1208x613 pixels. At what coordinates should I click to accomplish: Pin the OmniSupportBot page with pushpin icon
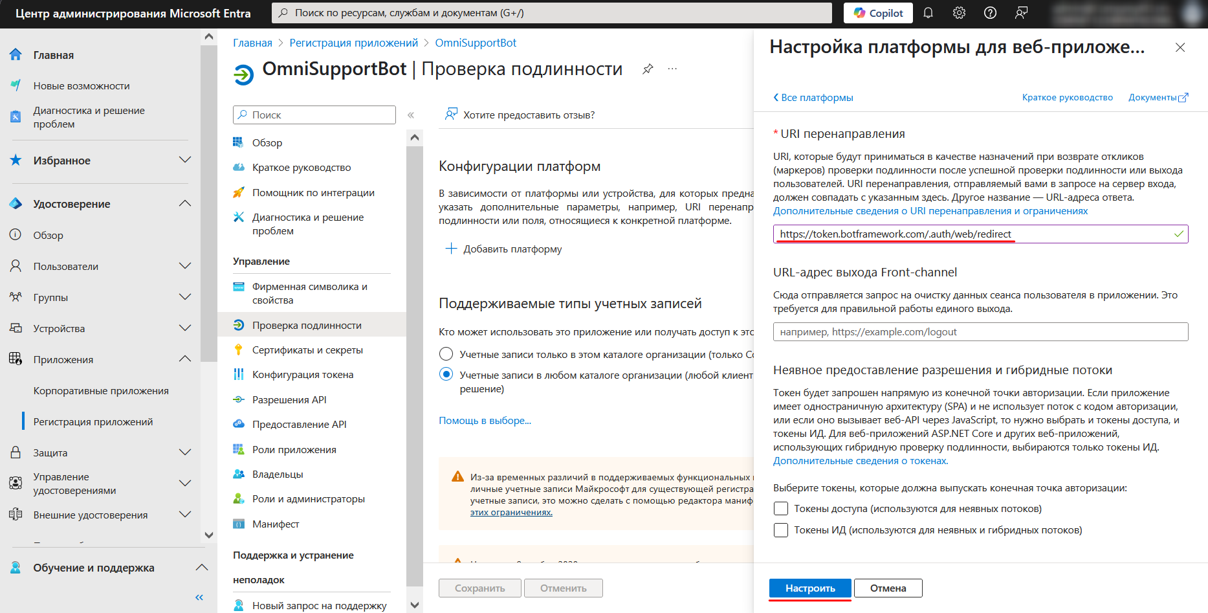[648, 69]
